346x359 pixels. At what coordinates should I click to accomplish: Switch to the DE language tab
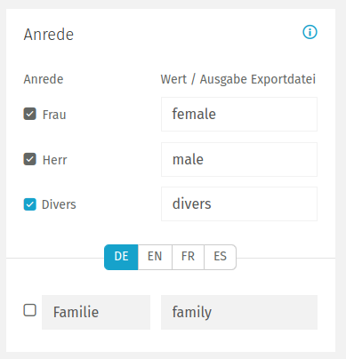click(121, 257)
